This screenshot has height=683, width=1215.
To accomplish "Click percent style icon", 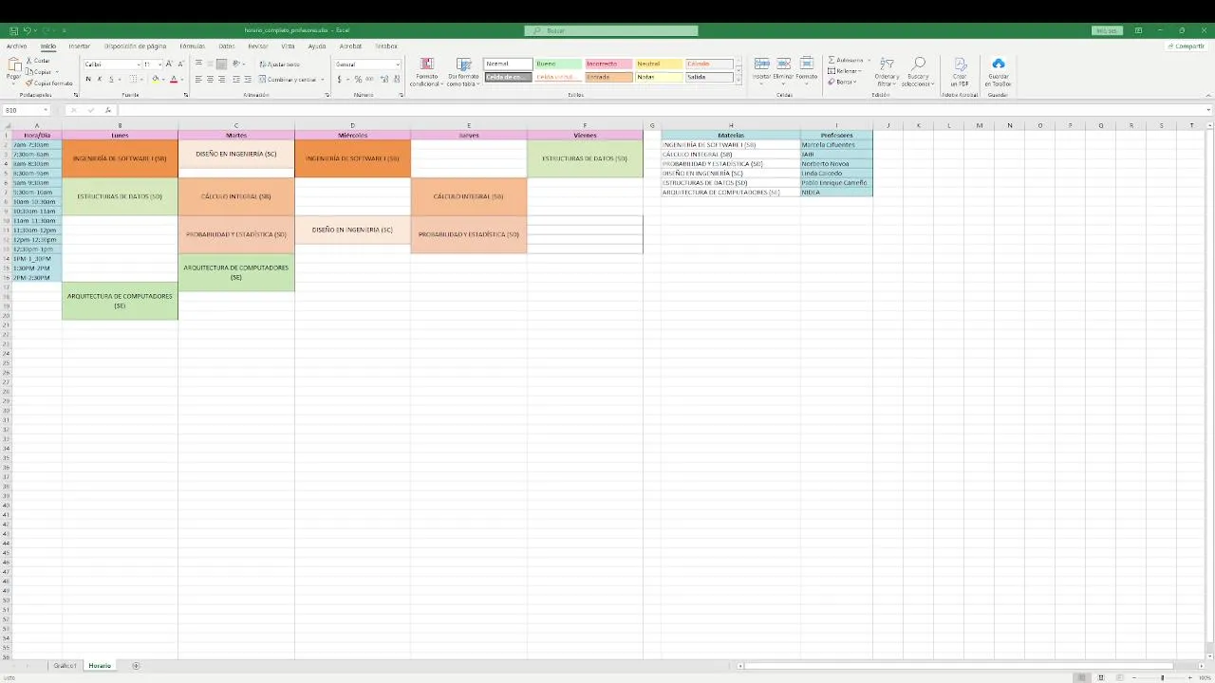I will (x=357, y=80).
